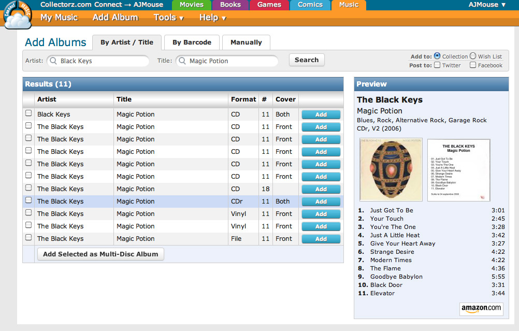Image resolution: width=519 pixels, height=331 pixels.
Task: Click track 'Black Door'
Action: pos(386,285)
